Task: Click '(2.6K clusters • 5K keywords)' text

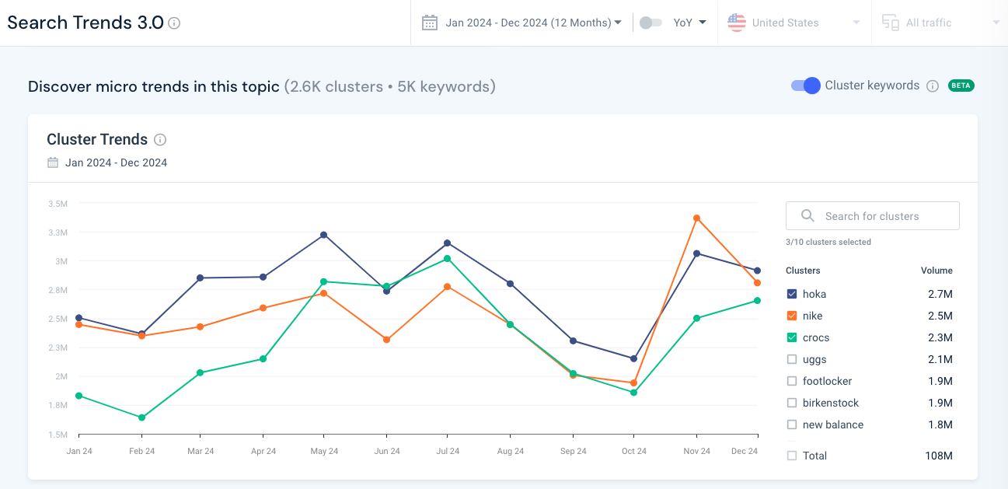Action: click(x=389, y=86)
